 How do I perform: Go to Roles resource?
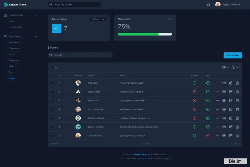11,66
